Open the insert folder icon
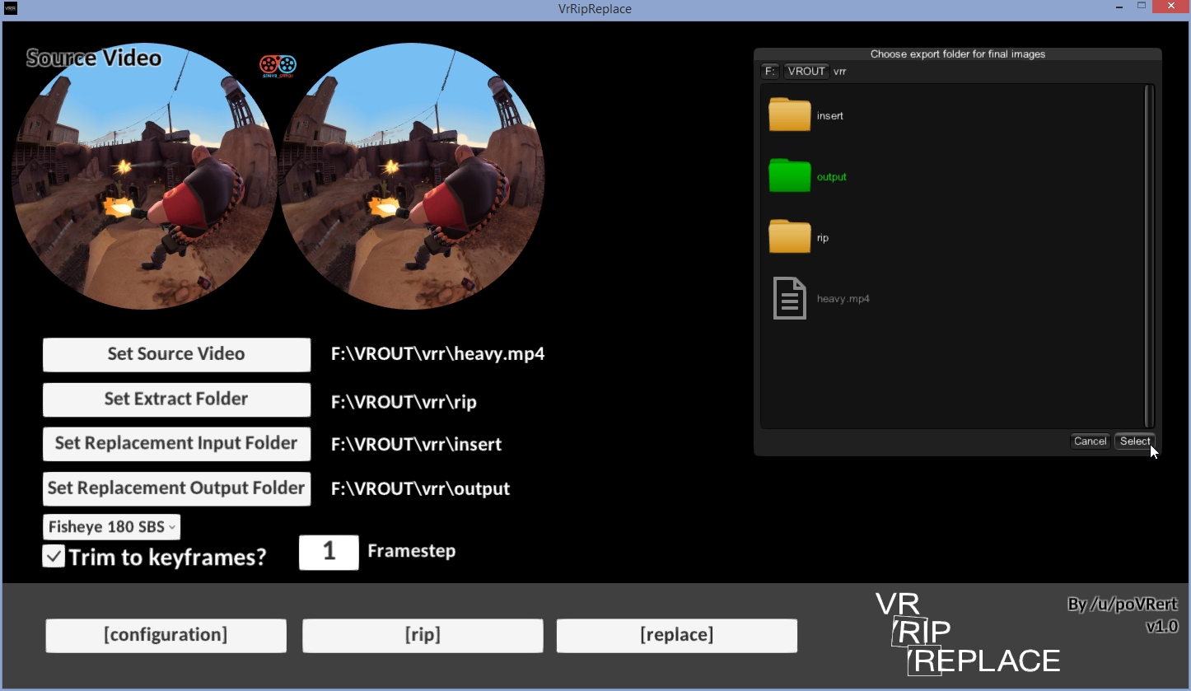Image resolution: width=1191 pixels, height=691 pixels. click(x=789, y=115)
